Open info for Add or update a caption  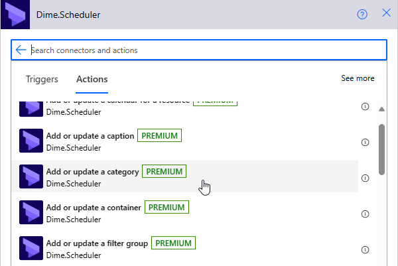365,142
